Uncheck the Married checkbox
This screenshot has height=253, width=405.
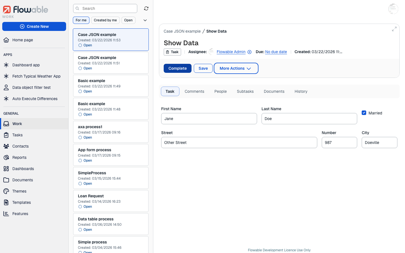point(364,112)
